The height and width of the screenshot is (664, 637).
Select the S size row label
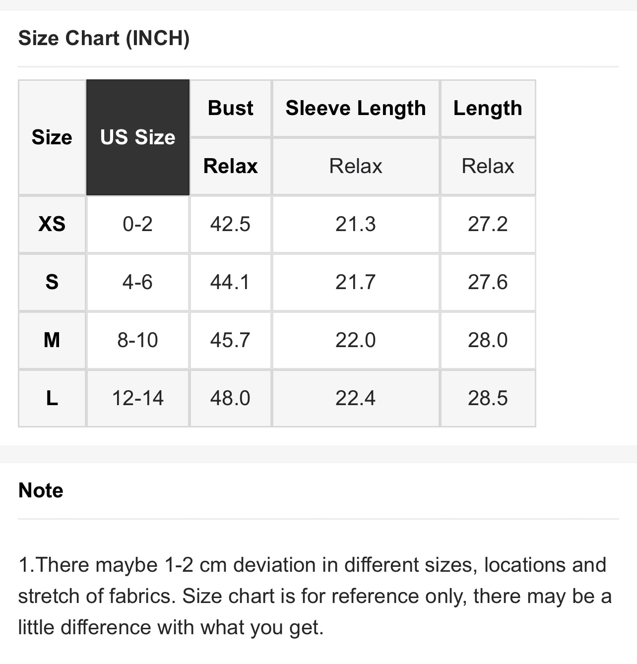52,282
